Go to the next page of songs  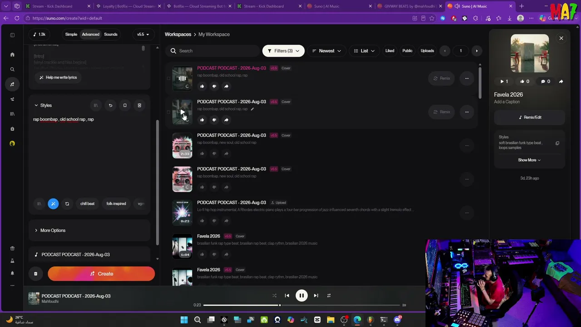[x=477, y=51]
